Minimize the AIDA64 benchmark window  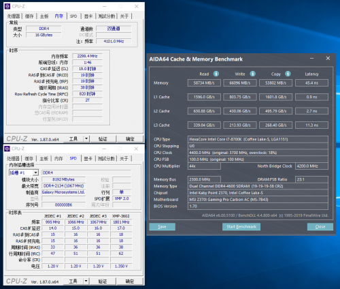pos(312,59)
